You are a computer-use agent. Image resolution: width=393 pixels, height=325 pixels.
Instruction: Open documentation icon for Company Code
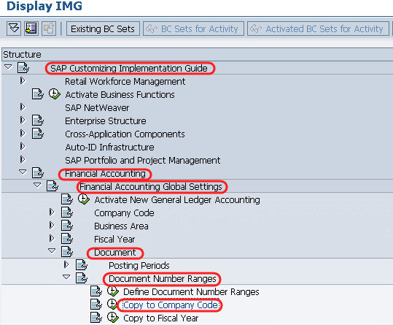tap(67, 213)
